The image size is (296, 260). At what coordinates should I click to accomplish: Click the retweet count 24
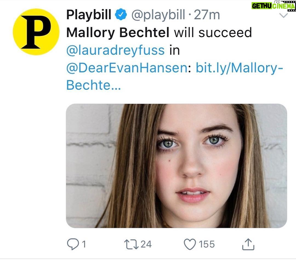[x=146, y=244]
